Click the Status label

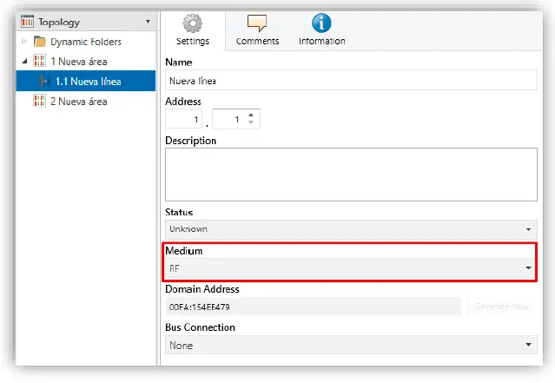click(179, 213)
